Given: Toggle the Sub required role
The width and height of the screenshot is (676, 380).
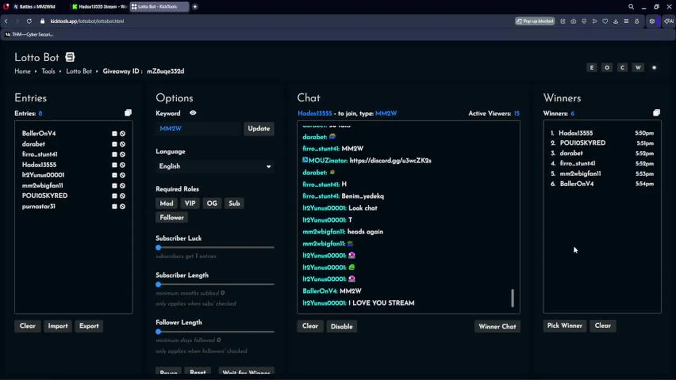Looking at the screenshot, I should coord(234,203).
